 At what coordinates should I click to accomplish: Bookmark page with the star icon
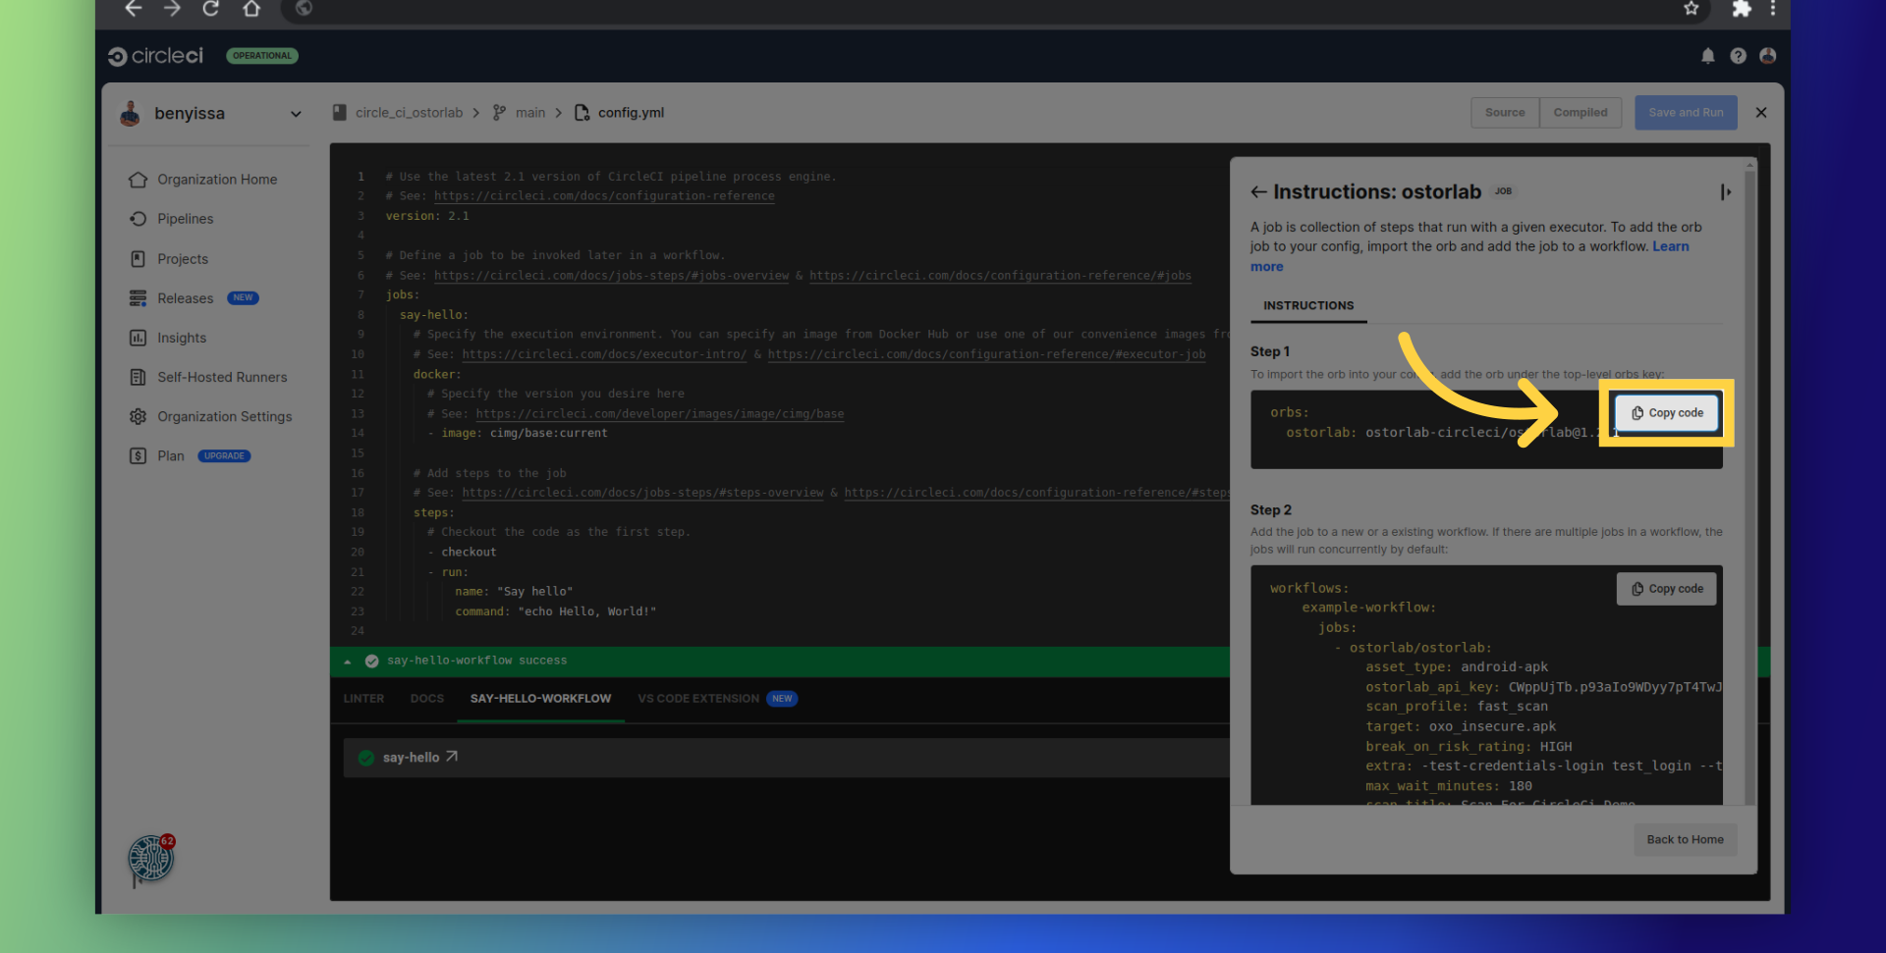1691,9
